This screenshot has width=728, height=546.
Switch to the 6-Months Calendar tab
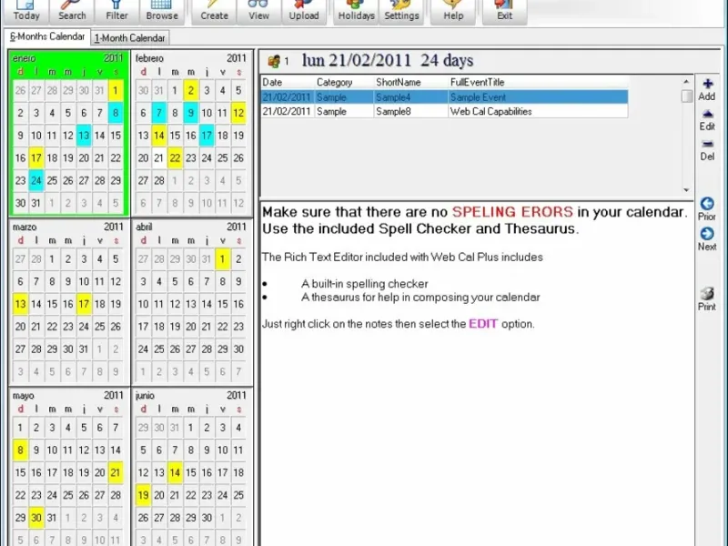pyautogui.click(x=47, y=36)
